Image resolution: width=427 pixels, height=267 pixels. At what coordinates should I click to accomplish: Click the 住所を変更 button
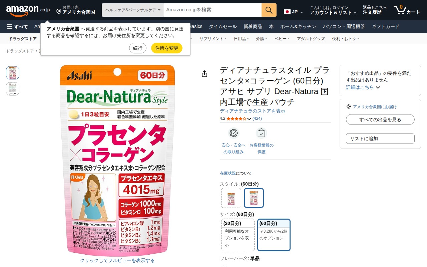click(x=166, y=48)
